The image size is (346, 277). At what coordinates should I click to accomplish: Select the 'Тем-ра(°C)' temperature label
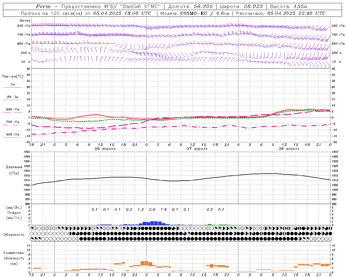[x=13, y=77]
